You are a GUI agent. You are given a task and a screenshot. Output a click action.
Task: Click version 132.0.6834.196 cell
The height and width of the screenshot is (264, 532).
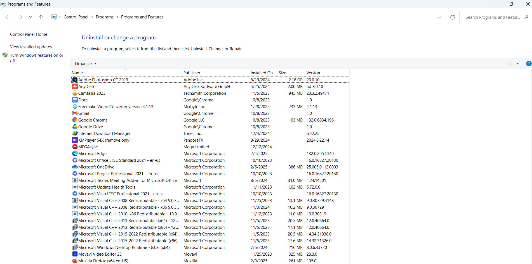(320, 120)
